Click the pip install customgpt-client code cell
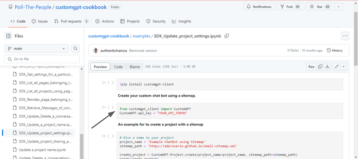Viewport: 358px width, 159px height. (x=230, y=84)
